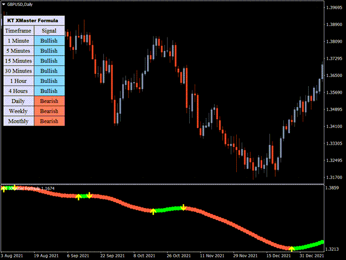Click the 6 Sep 2021 date label
Image resolution: width=346 pixels, height=260 pixels.
[x=78, y=256]
